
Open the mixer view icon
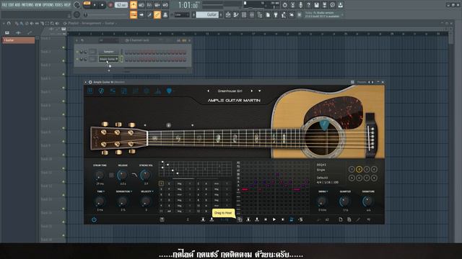click(252, 14)
